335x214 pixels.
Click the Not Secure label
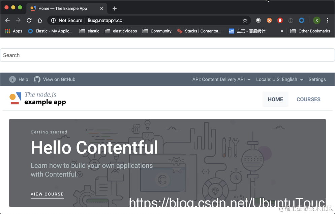tap(70, 20)
